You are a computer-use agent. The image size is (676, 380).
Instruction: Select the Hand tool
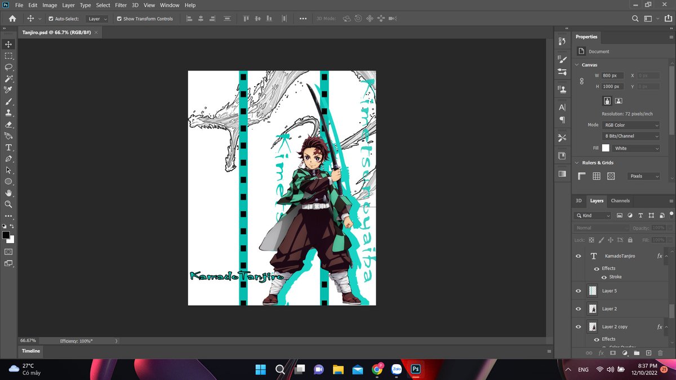(8, 193)
